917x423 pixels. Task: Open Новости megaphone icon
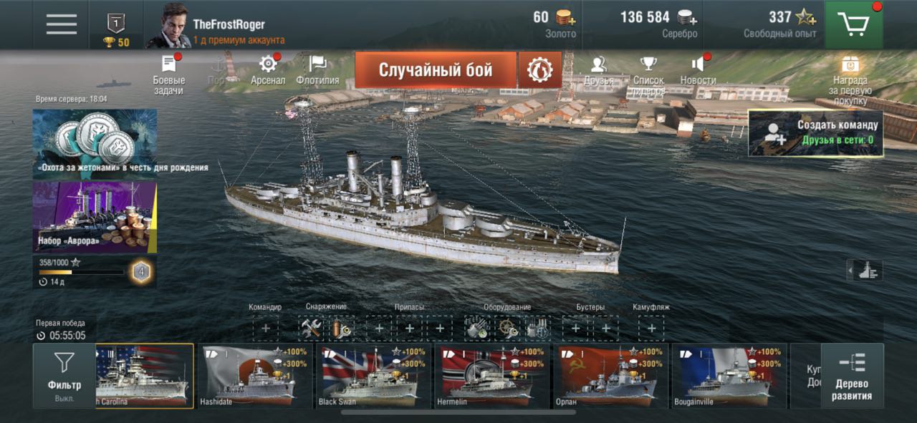click(x=698, y=69)
